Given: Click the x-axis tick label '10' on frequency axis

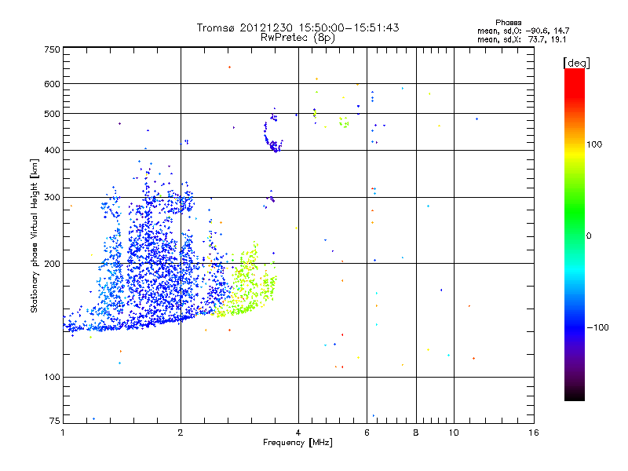Looking at the screenshot, I should tap(454, 433).
